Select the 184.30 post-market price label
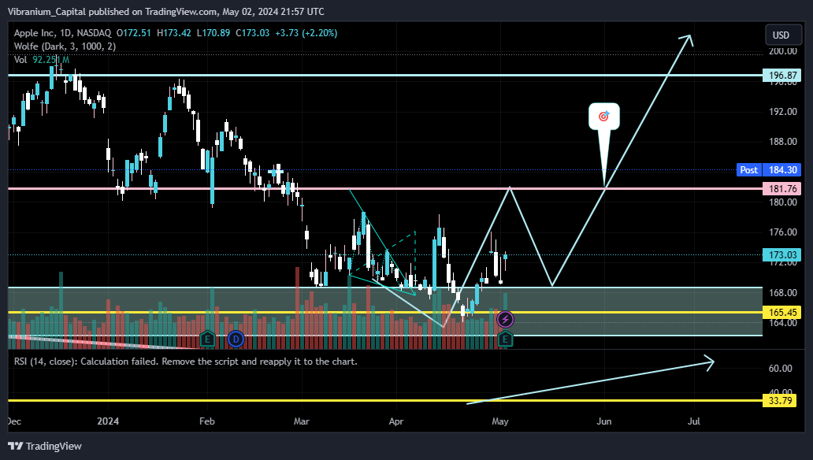Image resolution: width=813 pixels, height=460 pixels. coord(782,169)
